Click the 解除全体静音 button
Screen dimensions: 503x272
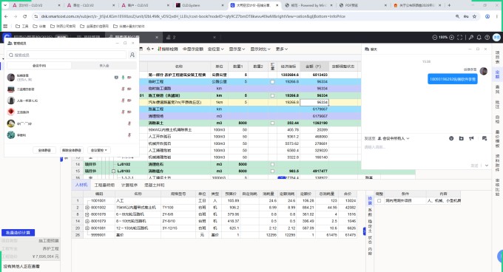(72, 150)
